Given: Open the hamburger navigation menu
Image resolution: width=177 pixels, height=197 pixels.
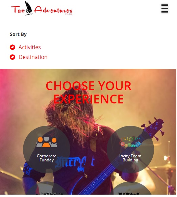Looking at the screenshot, I should (165, 8).
